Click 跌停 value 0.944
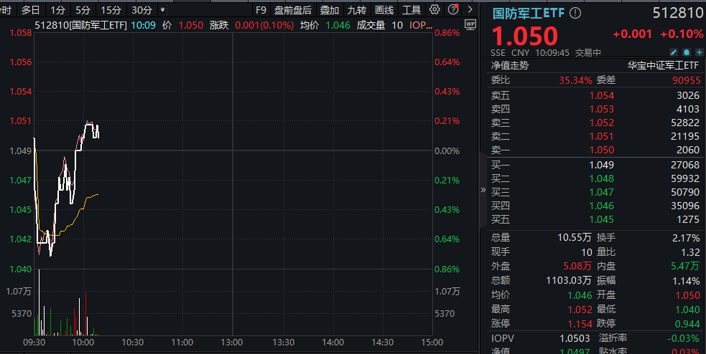This screenshot has height=354, width=706. coord(687,324)
